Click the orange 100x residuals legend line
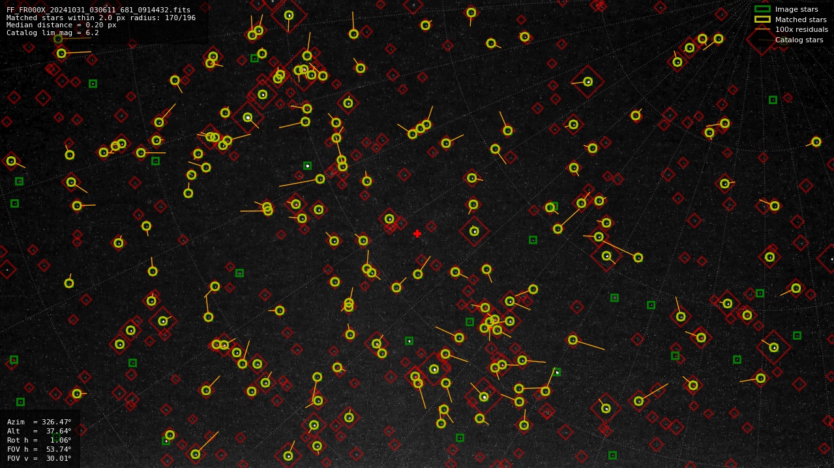This screenshot has width=834, height=468. (762, 29)
